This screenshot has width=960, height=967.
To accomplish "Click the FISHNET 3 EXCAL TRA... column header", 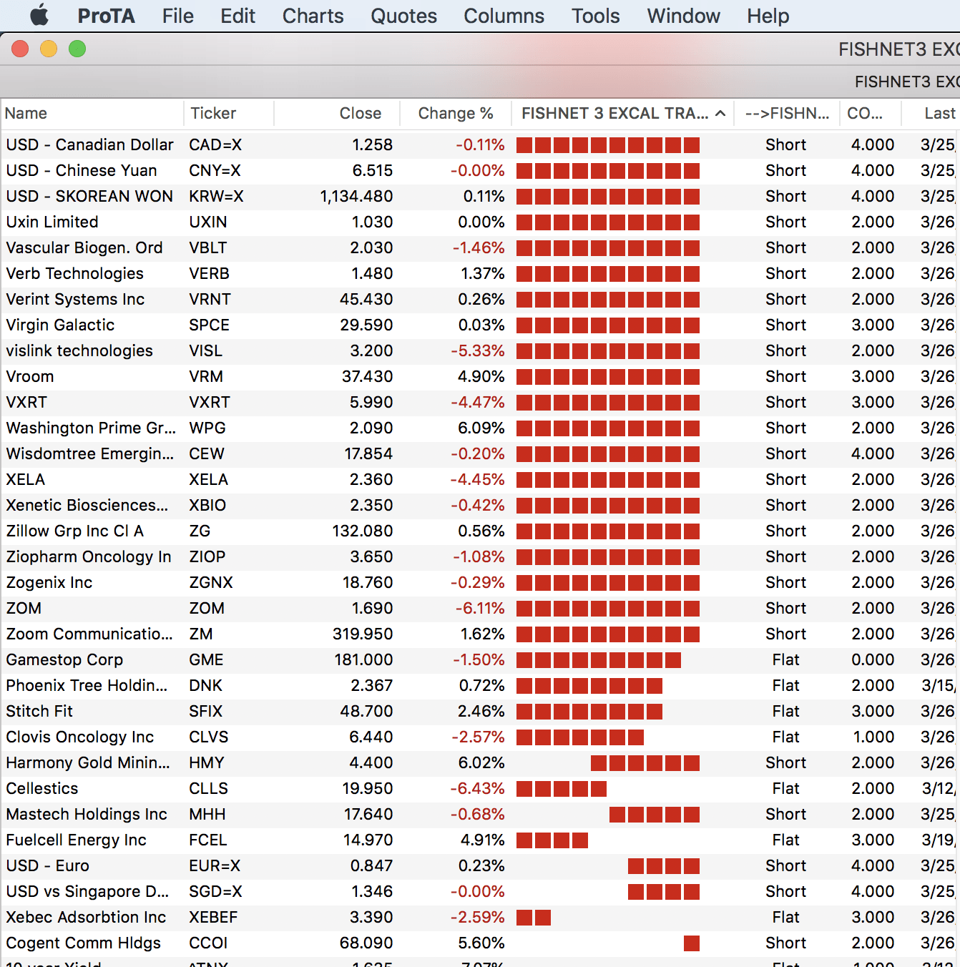I will coord(623,113).
